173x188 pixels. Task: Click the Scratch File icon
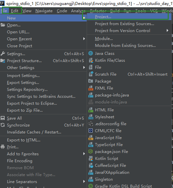coord(91,74)
